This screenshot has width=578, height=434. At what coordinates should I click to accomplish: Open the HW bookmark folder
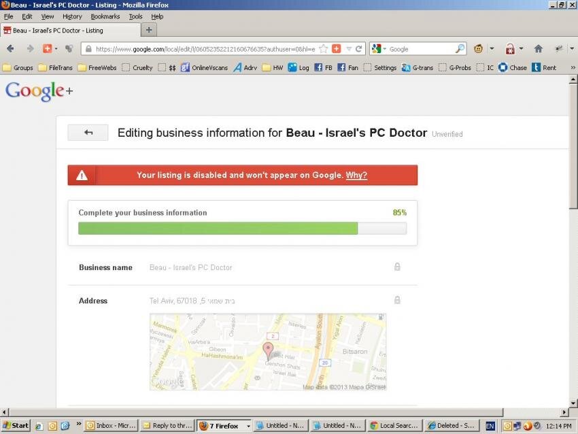tap(273, 68)
